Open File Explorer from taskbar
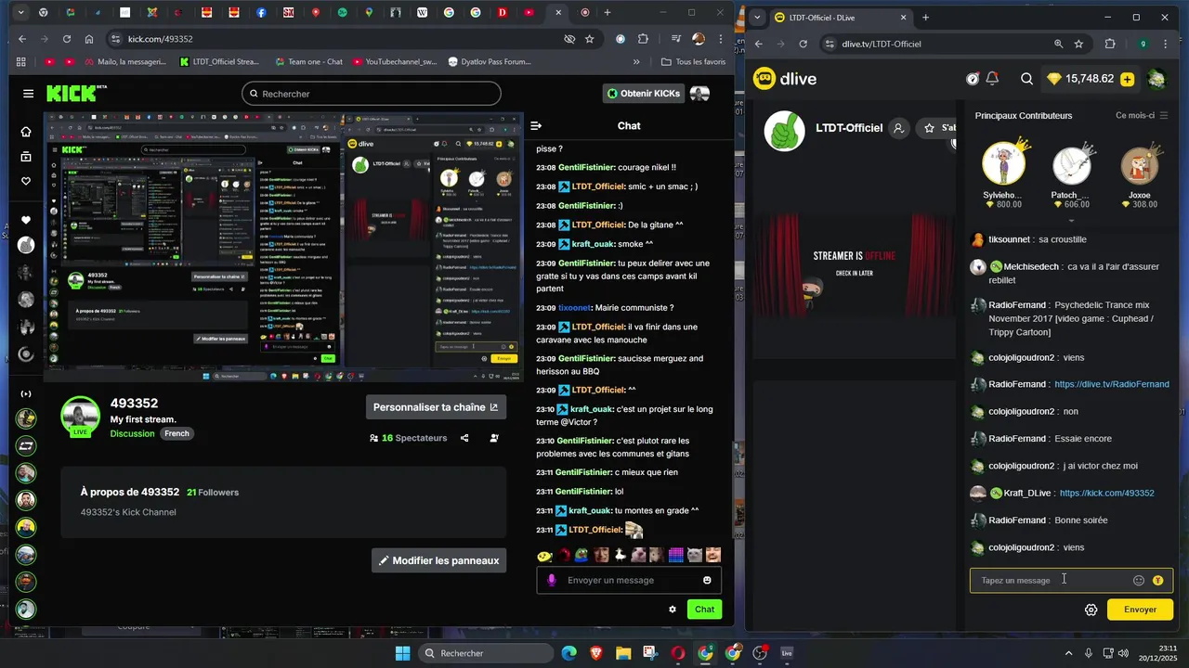Viewport: 1189px width, 668px height. click(x=623, y=653)
